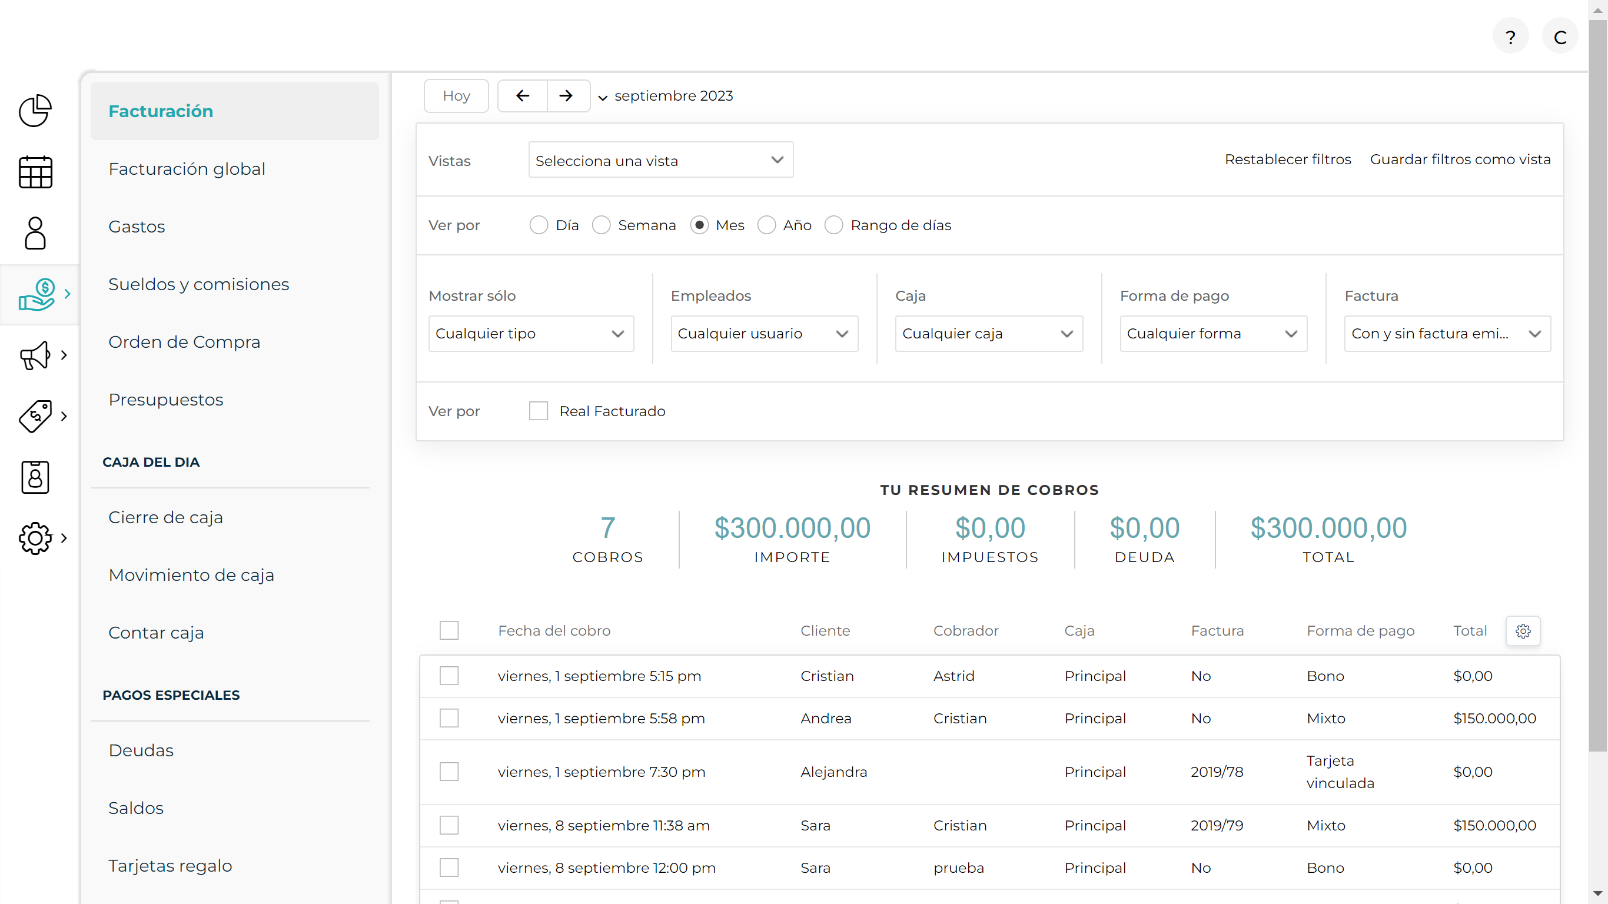Open table column settings gear
The image size is (1608, 904).
1523,630
